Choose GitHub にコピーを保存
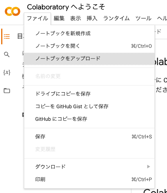Image resolution: width=167 pixels, height=193 pixels. click(x=89, y=119)
